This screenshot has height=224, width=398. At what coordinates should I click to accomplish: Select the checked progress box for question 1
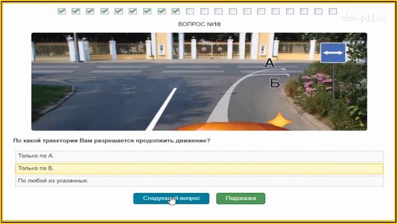point(62,11)
